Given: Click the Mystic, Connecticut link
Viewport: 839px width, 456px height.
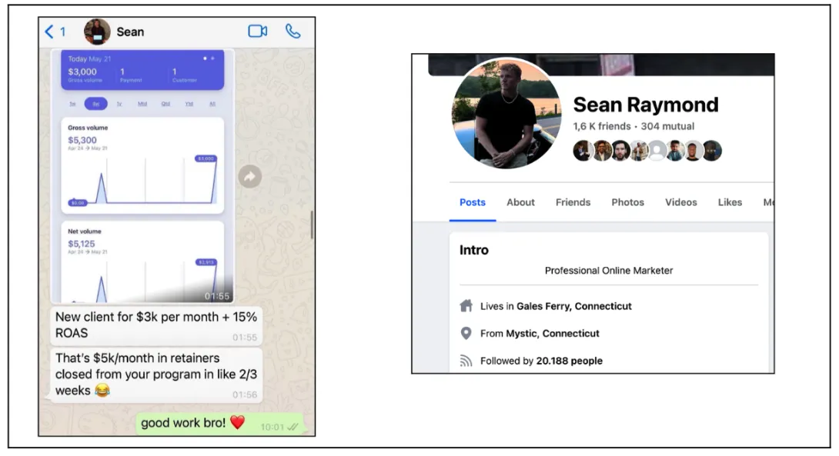Looking at the screenshot, I should (553, 334).
